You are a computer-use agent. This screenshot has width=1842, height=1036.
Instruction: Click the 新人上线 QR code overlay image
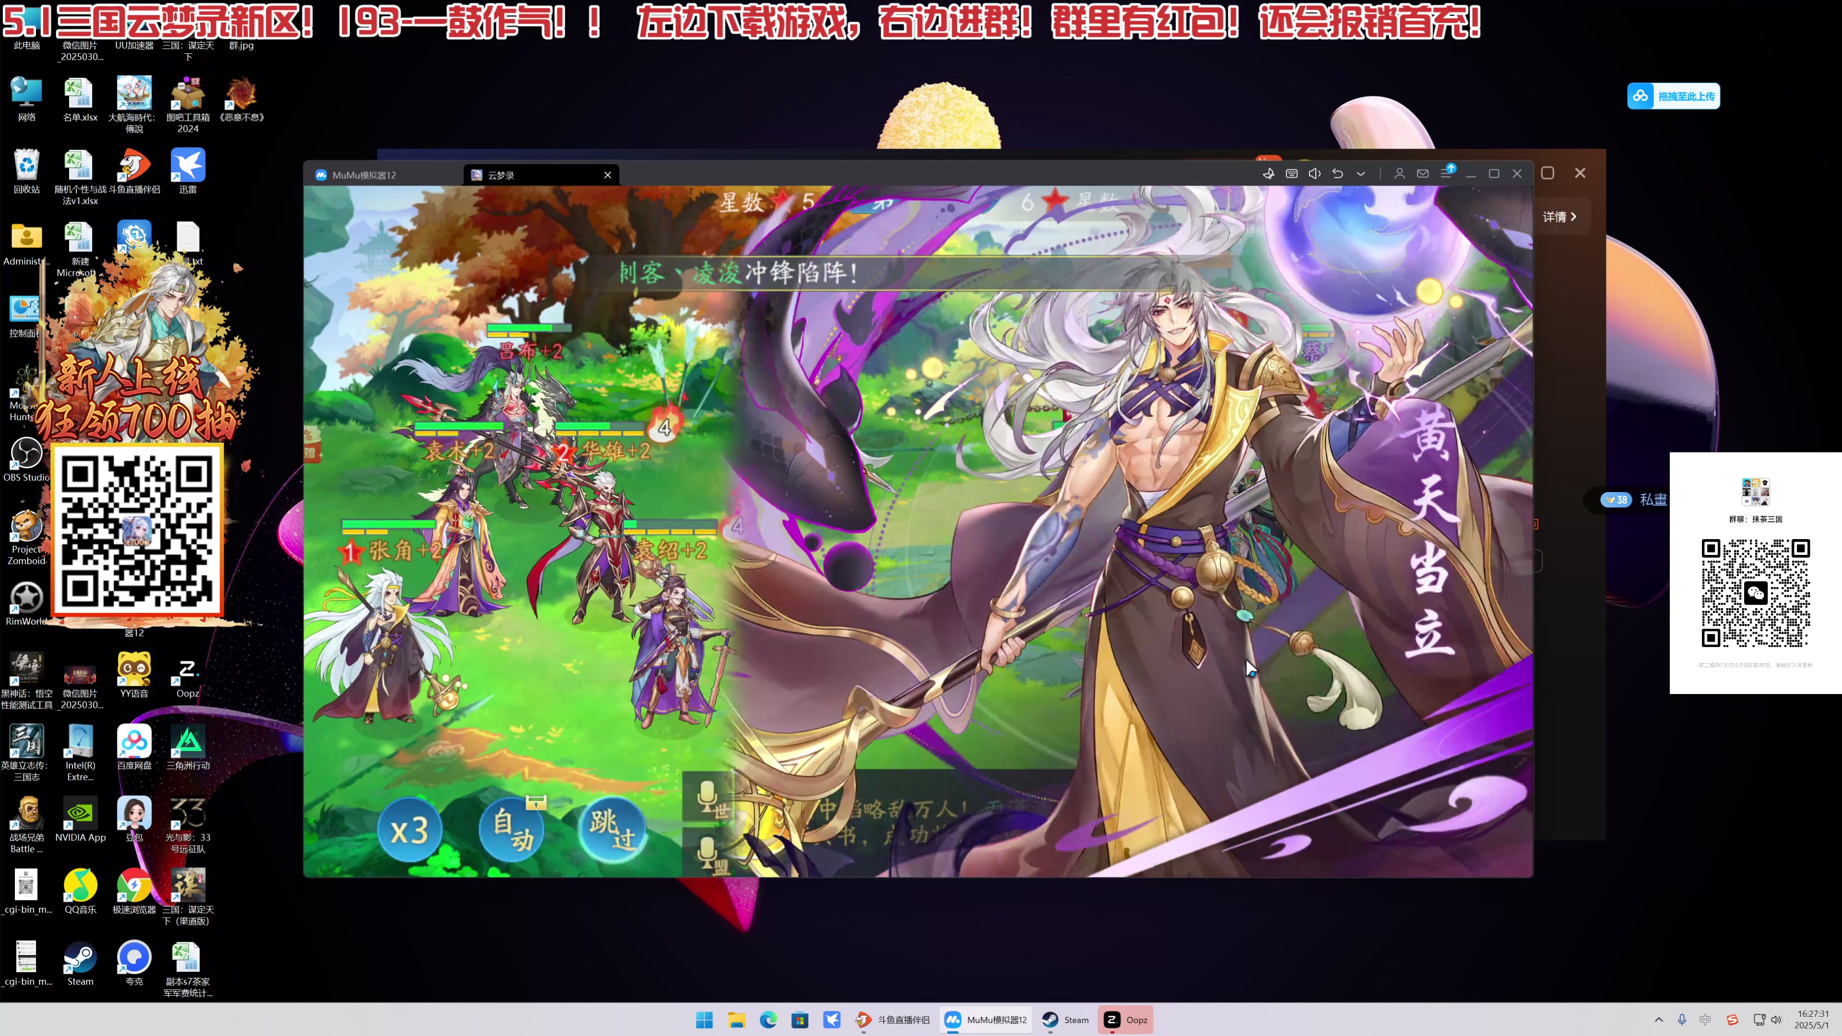[x=137, y=529]
